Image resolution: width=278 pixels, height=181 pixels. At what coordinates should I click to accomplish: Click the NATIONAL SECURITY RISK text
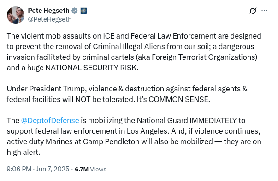pyautogui.click(x=92, y=68)
